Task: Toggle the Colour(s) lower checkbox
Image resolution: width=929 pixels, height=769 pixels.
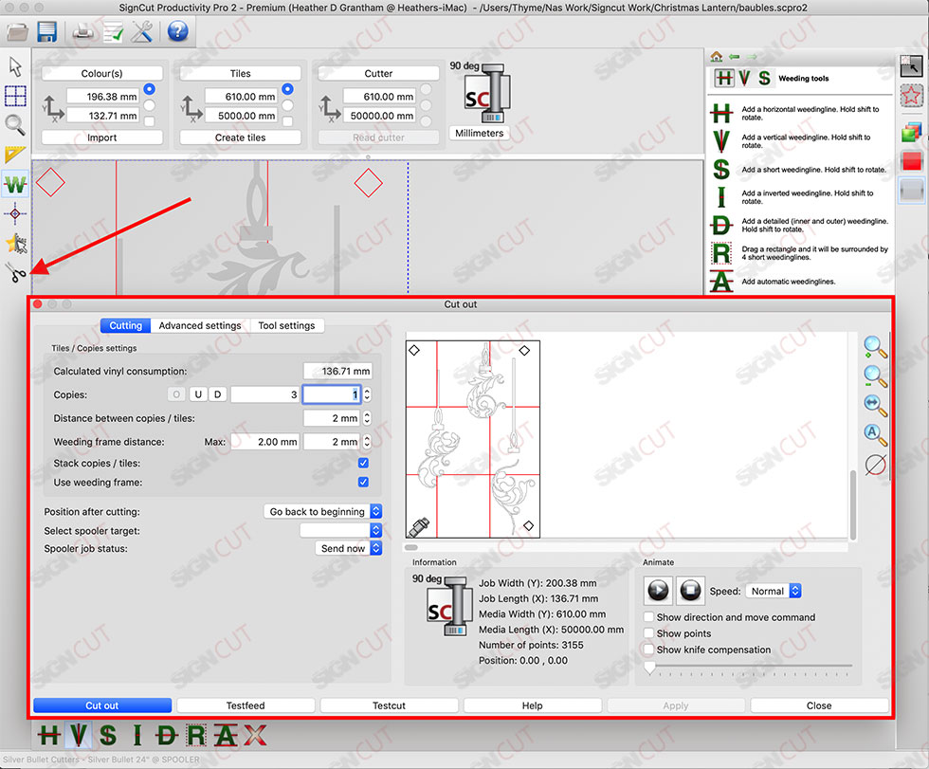Action: (150, 121)
